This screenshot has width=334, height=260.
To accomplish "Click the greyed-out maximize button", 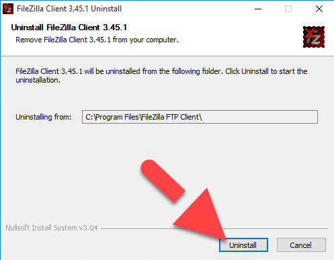I will (x=288, y=9).
